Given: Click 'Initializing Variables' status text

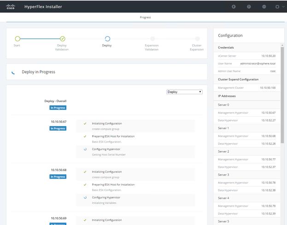Looking at the screenshot, I should [x=104, y=203].
